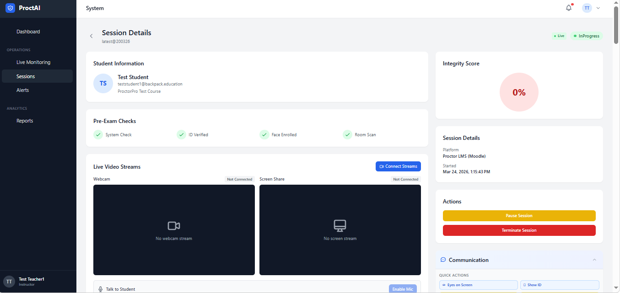Click the Face Enrolled checkmark icon
Screen dimensions: 620x293
tap(264, 134)
